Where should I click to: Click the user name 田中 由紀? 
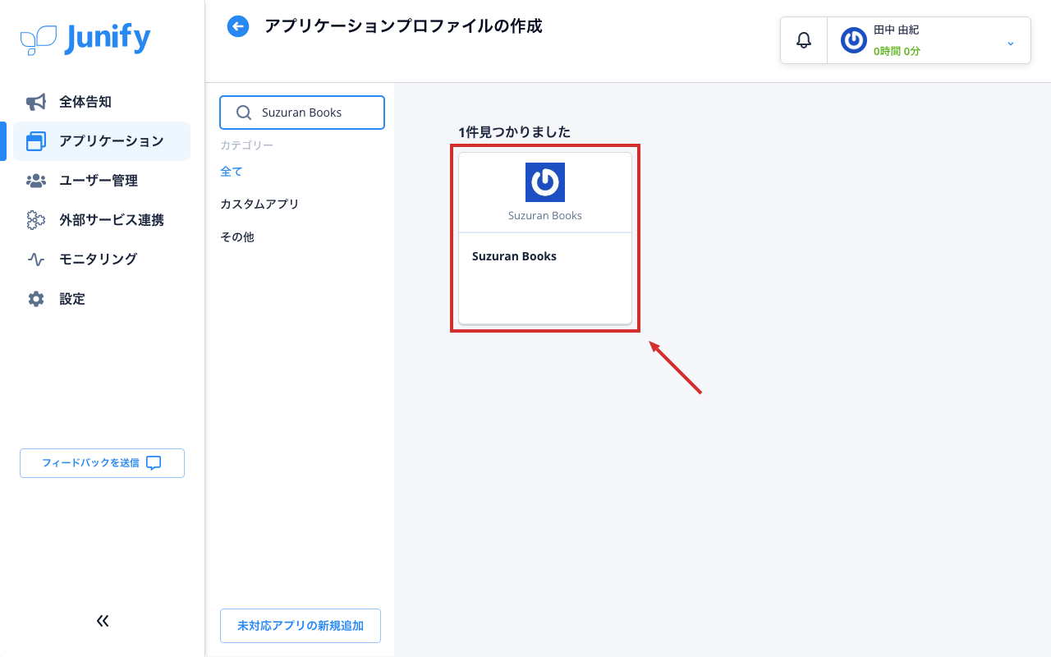[896, 30]
